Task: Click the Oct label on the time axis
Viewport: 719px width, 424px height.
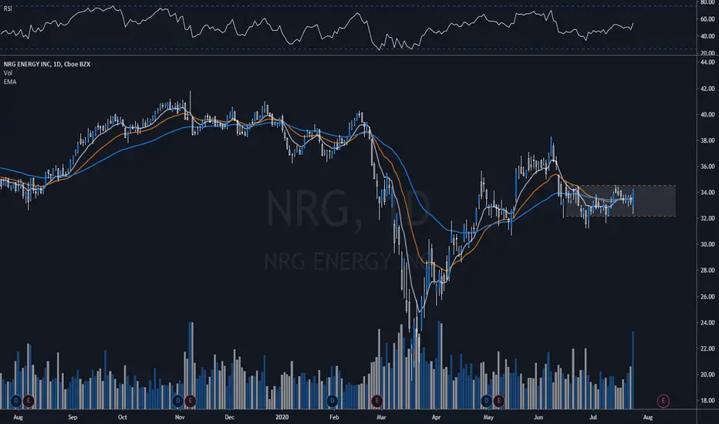Action: point(123,417)
